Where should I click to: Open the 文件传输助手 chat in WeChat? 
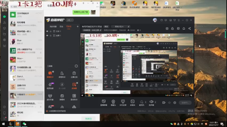(x=26, y=15)
